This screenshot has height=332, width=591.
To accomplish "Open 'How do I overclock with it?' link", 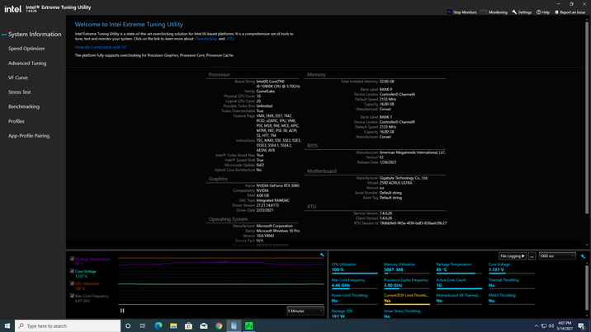I will [x=101, y=47].
